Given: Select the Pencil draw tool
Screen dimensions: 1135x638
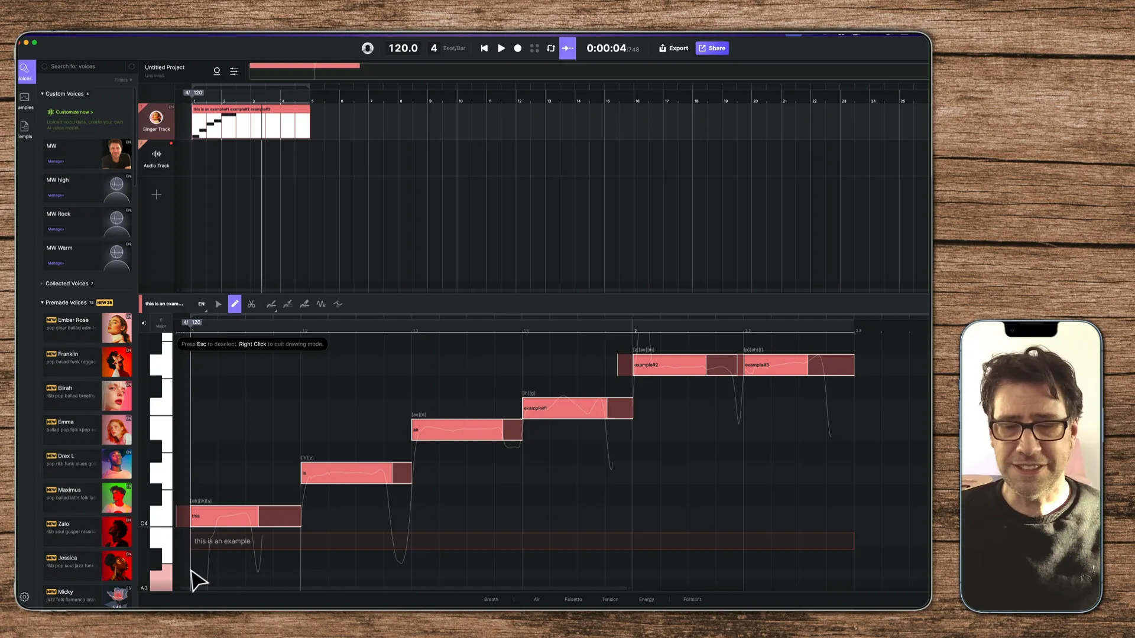Looking at the screenshot, I should (235, 304).
